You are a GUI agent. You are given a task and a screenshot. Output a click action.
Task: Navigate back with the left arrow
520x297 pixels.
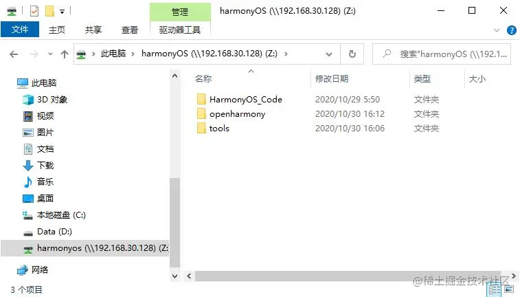click(14, 54)
